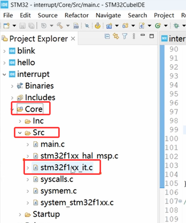Open the new C project dropdown arrow
This screenshot has height=223, width=186.
click(117, 26)
